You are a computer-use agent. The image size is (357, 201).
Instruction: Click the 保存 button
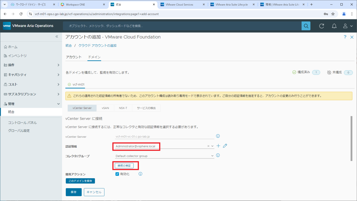[73, 192]
